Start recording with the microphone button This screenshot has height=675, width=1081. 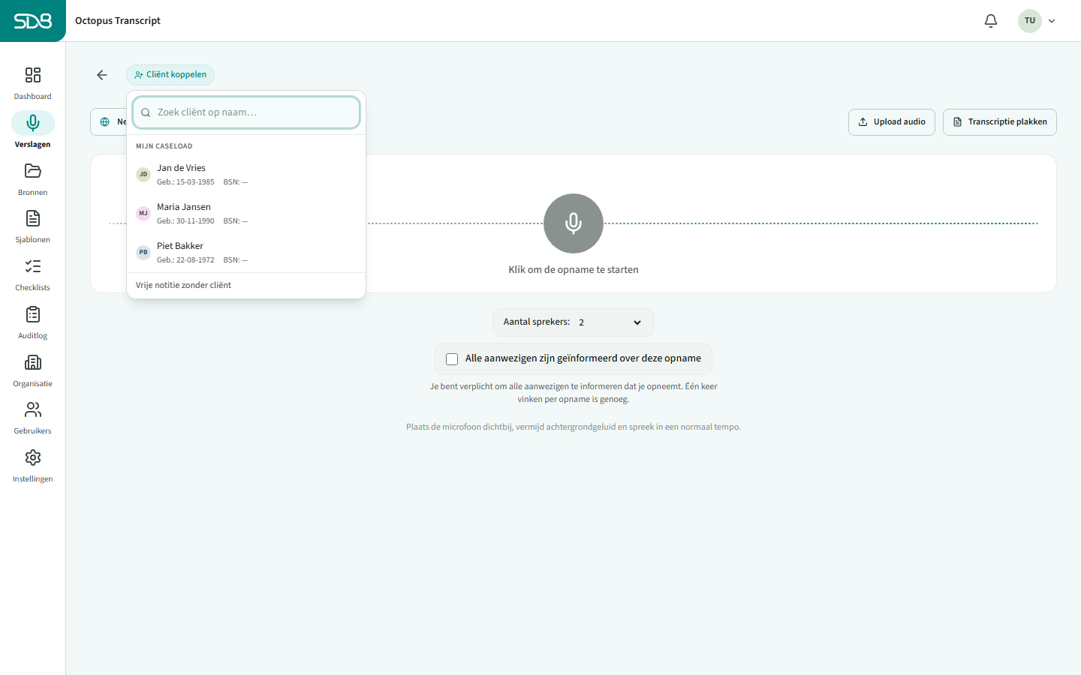(x=574, y=223)
